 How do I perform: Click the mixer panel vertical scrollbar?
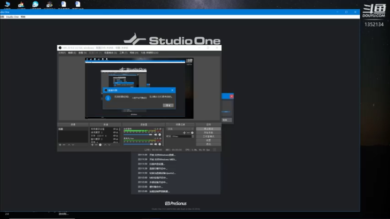pos(163,137)
